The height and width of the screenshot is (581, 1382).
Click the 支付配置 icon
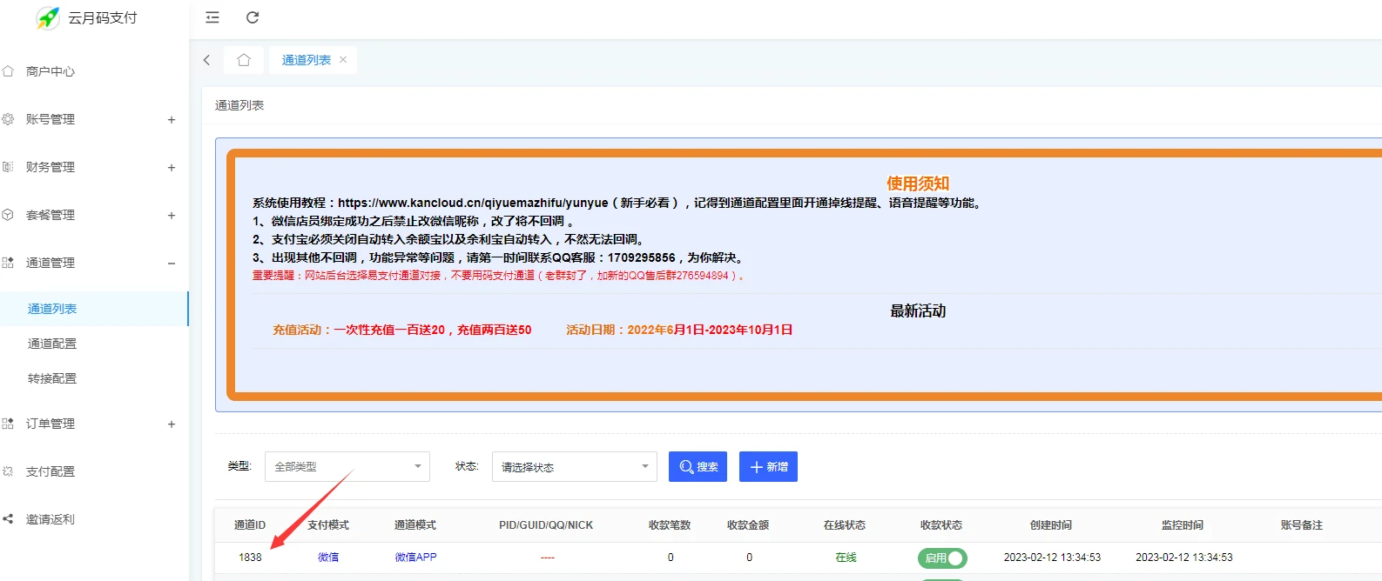8,471
